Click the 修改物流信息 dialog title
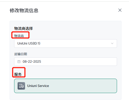Image resolution: width=129 pixels, height=104 pixels. (24, 10)
